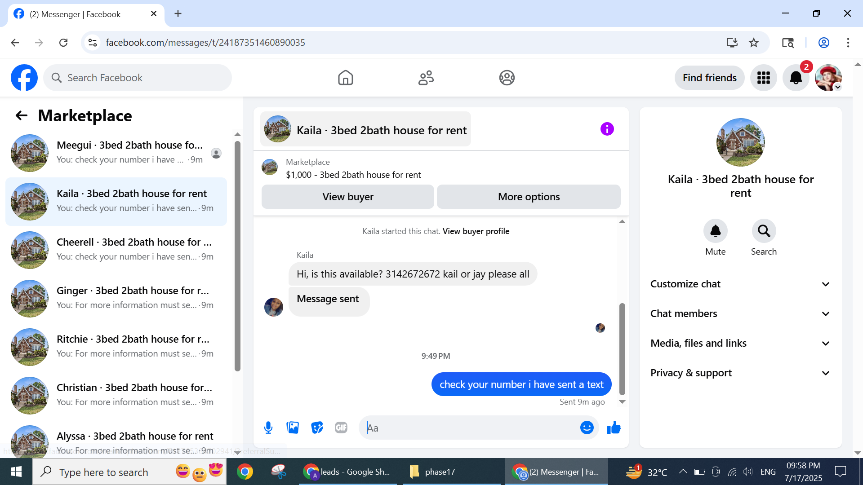Screen dimensions: 863x485
Task: Click the blue 'check your number' message
Action: click(x=521, y=384)
